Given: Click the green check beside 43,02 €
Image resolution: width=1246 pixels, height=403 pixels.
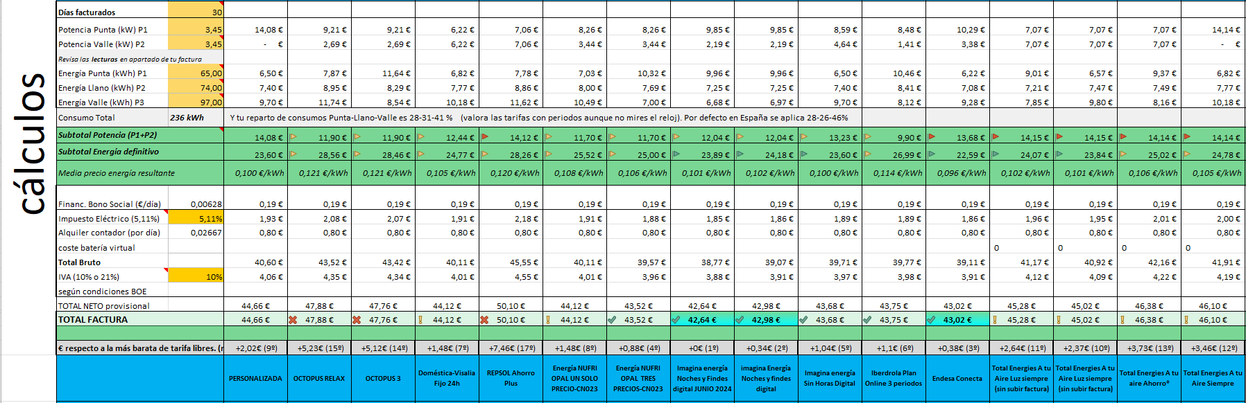Looking at the screenshot, I should pos(931,320).
